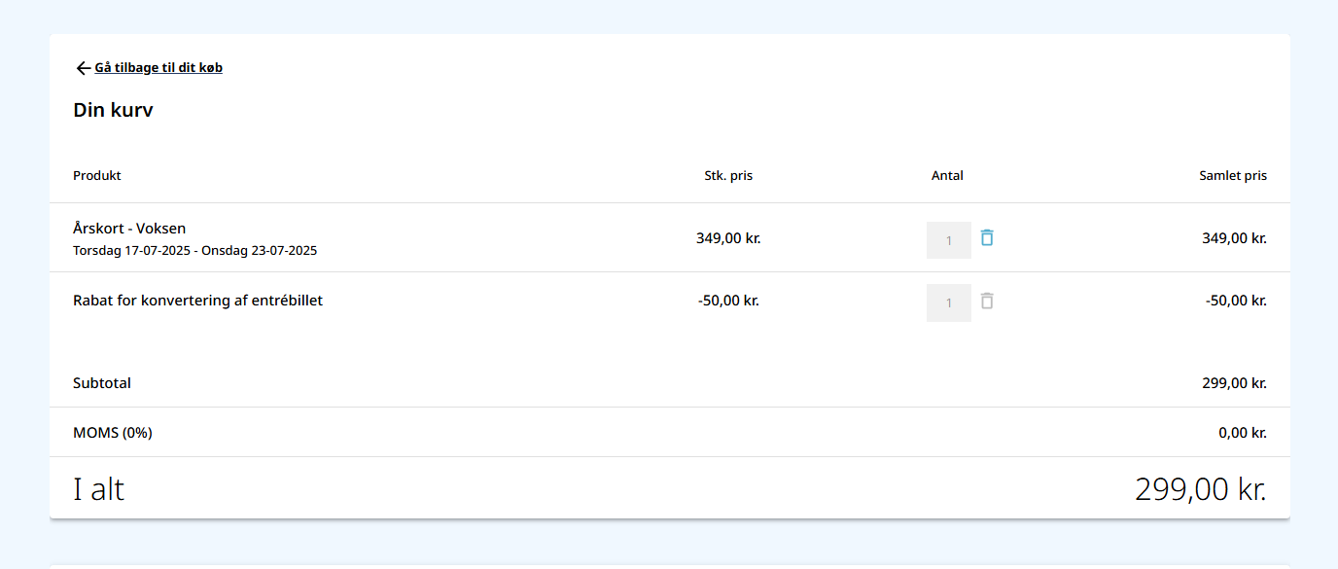Open the 'Gå tilbage til dit køb' link
The width and height of the screenshot is (1338, 569).
(158, 68)
